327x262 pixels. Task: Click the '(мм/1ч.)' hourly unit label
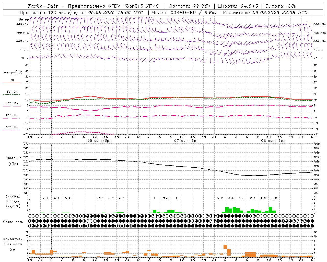(x=13, y=206)
